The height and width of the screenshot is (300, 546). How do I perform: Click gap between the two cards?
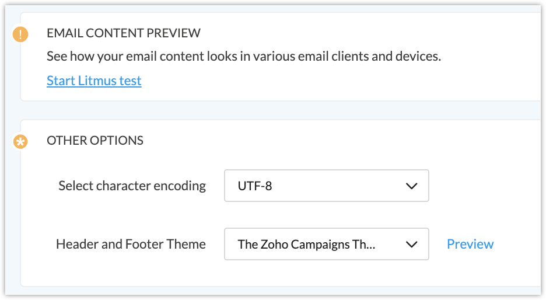coord(279,110)
